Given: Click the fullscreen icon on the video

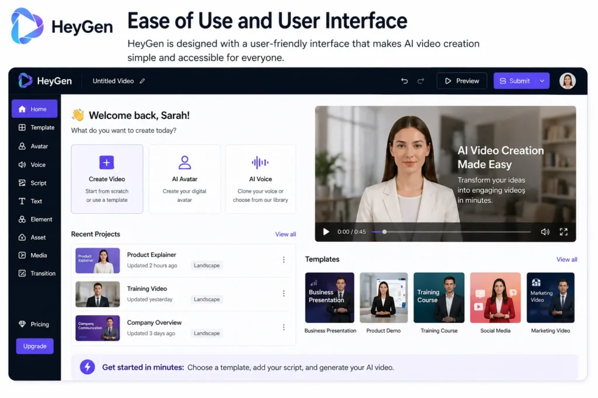Looking at the screenshot, I should coord(564,232).
